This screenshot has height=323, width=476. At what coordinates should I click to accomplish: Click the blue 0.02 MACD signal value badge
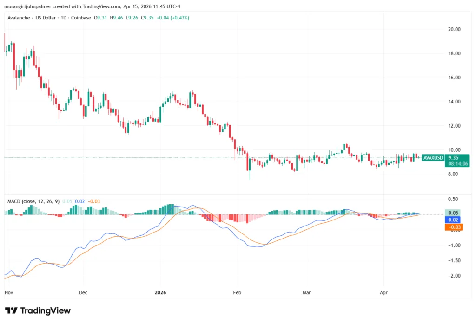(453, 220)
